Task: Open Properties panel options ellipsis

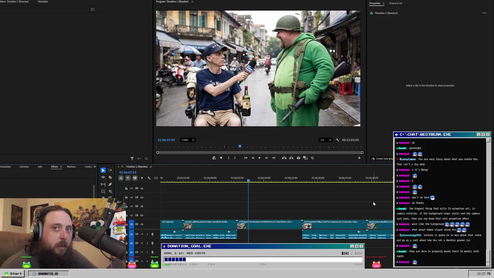Action: pyautogui.click(x=484, y=13)
